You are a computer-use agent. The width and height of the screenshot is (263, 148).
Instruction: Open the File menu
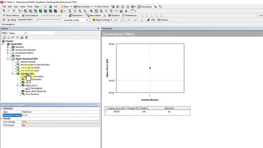pos(4,7)
